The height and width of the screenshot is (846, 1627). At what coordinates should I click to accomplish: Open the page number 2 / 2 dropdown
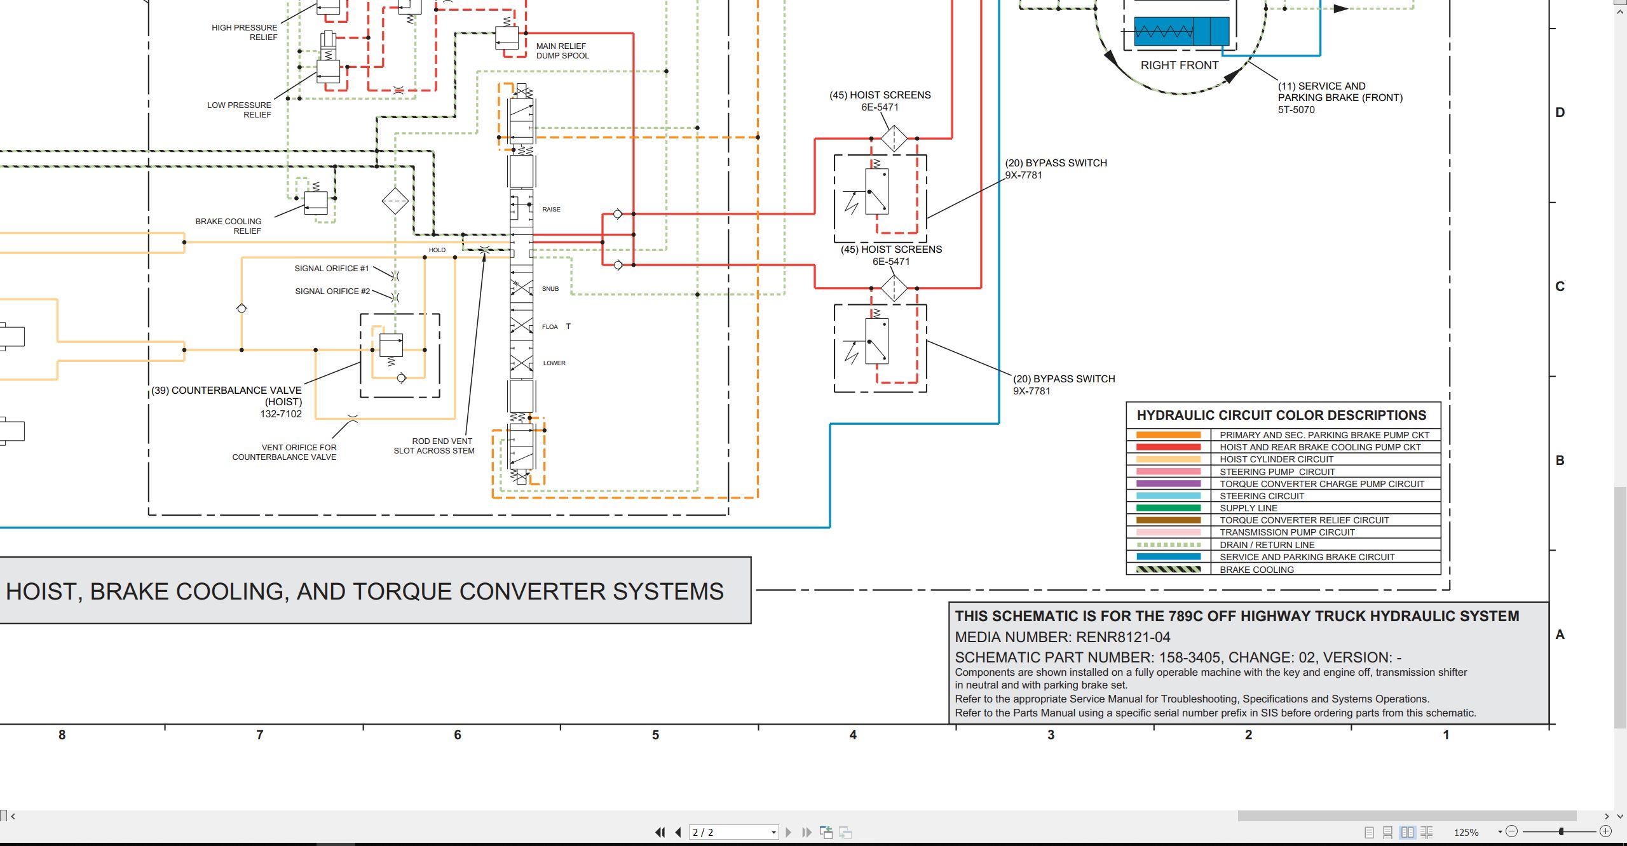coord(773,832)
